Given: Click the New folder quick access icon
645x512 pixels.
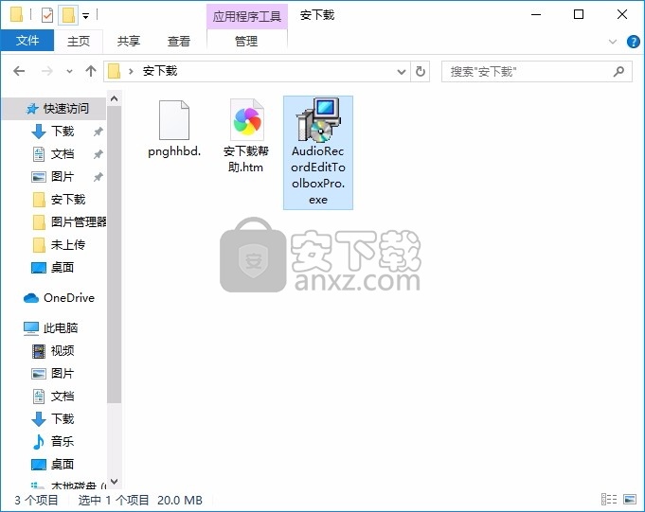Looking at the screenshot, I should [68, 15].
